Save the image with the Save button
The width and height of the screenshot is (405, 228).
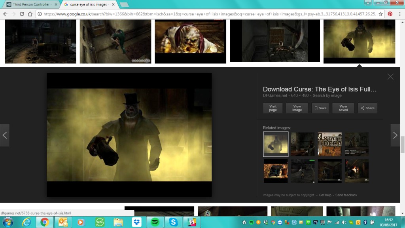320,108
